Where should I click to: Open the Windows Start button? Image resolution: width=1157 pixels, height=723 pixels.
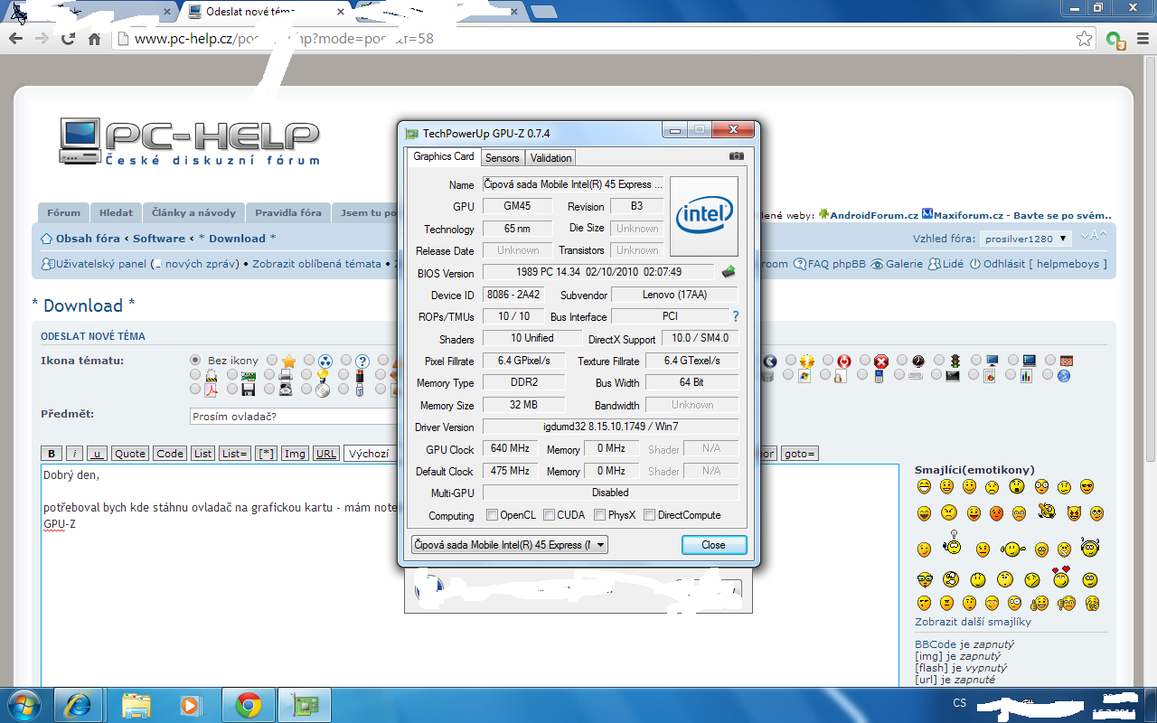point(24,705)
